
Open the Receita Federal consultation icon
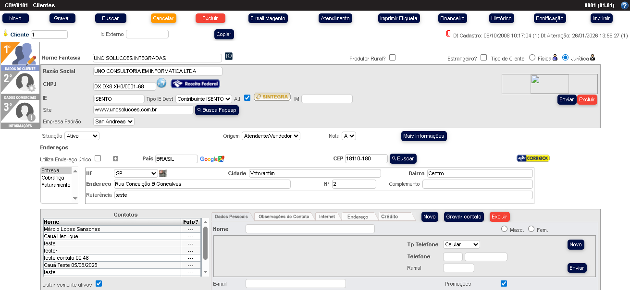pos(195,84)
